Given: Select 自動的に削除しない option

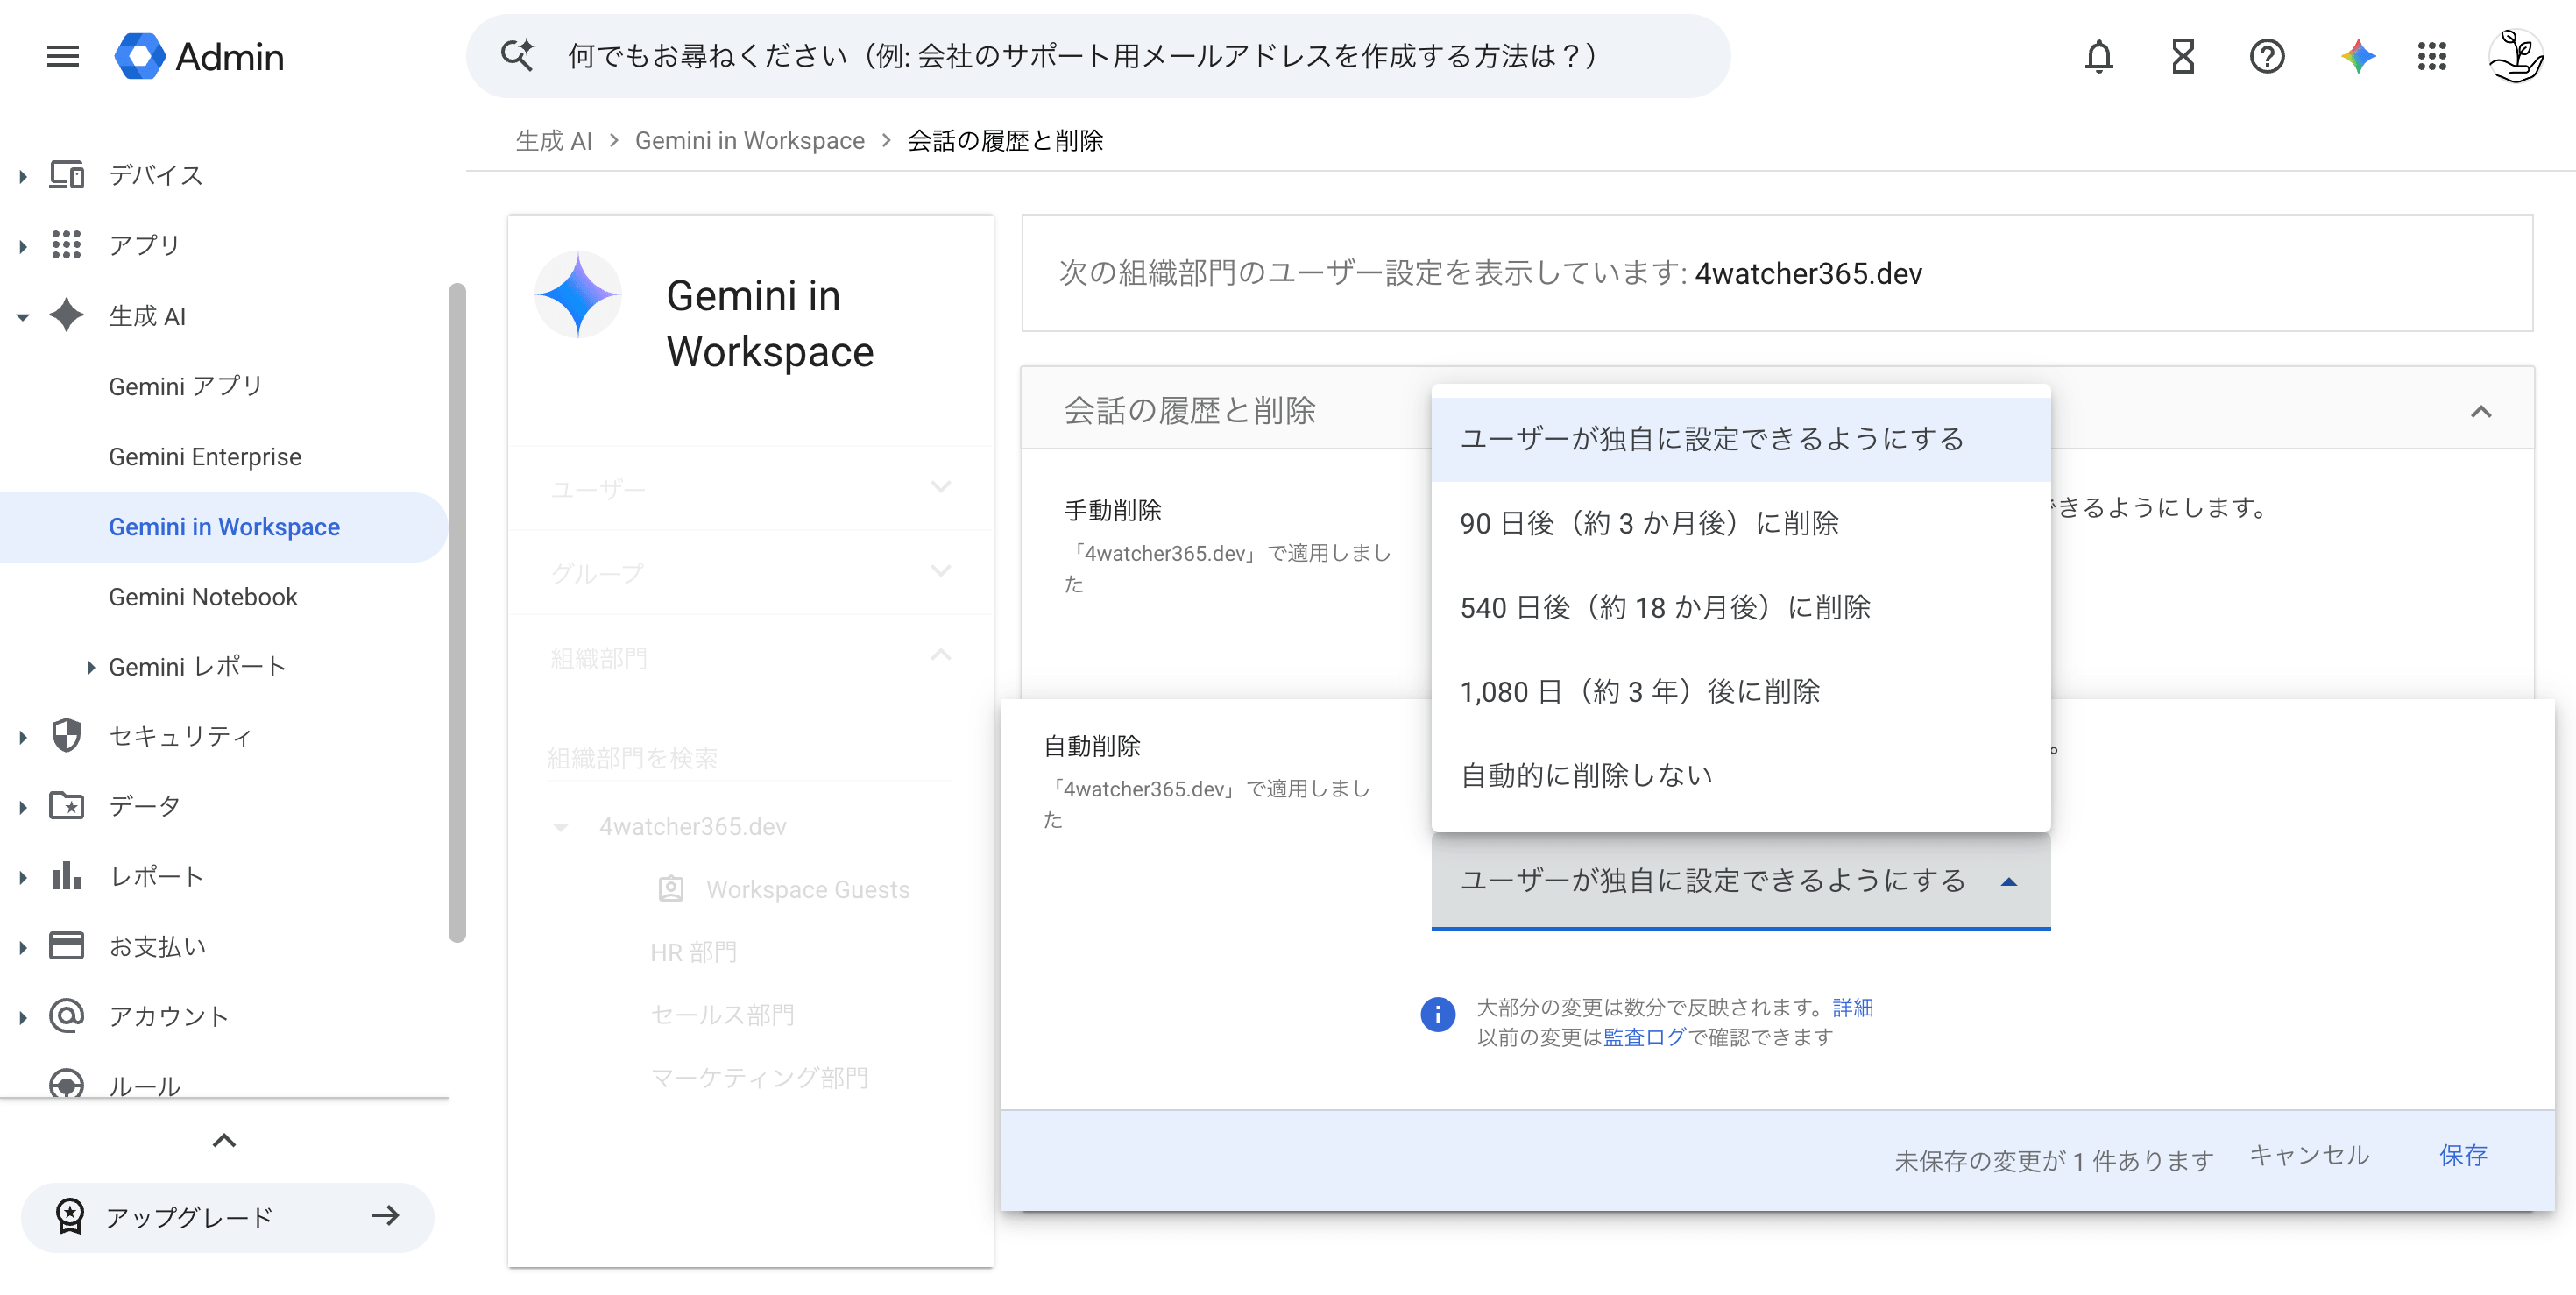Looking at the screenshot, I should (1740, 775).
